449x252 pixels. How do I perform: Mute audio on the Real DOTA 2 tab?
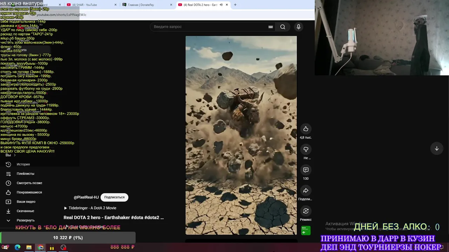[221, 5]
